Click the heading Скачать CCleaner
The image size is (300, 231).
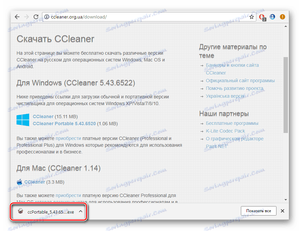click(55, 39)
